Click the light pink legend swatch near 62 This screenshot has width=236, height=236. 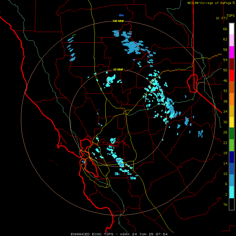click(x=232, y=40)
